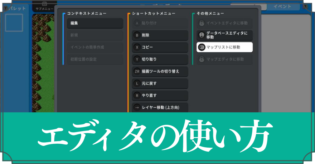The height and width of the screenshot is (164, 315).
Task: Select 描画ツールの切り替え shortcut
Action: pos(160,71)
